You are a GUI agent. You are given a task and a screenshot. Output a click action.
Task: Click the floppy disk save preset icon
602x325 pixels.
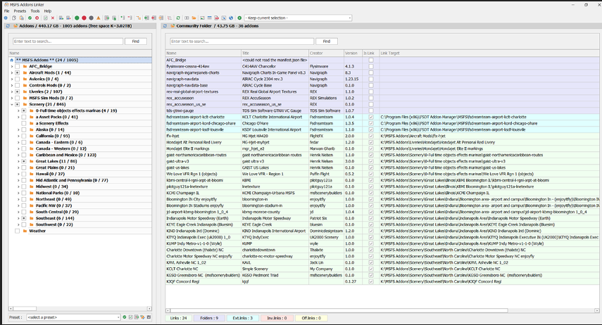tap(149, 317)
